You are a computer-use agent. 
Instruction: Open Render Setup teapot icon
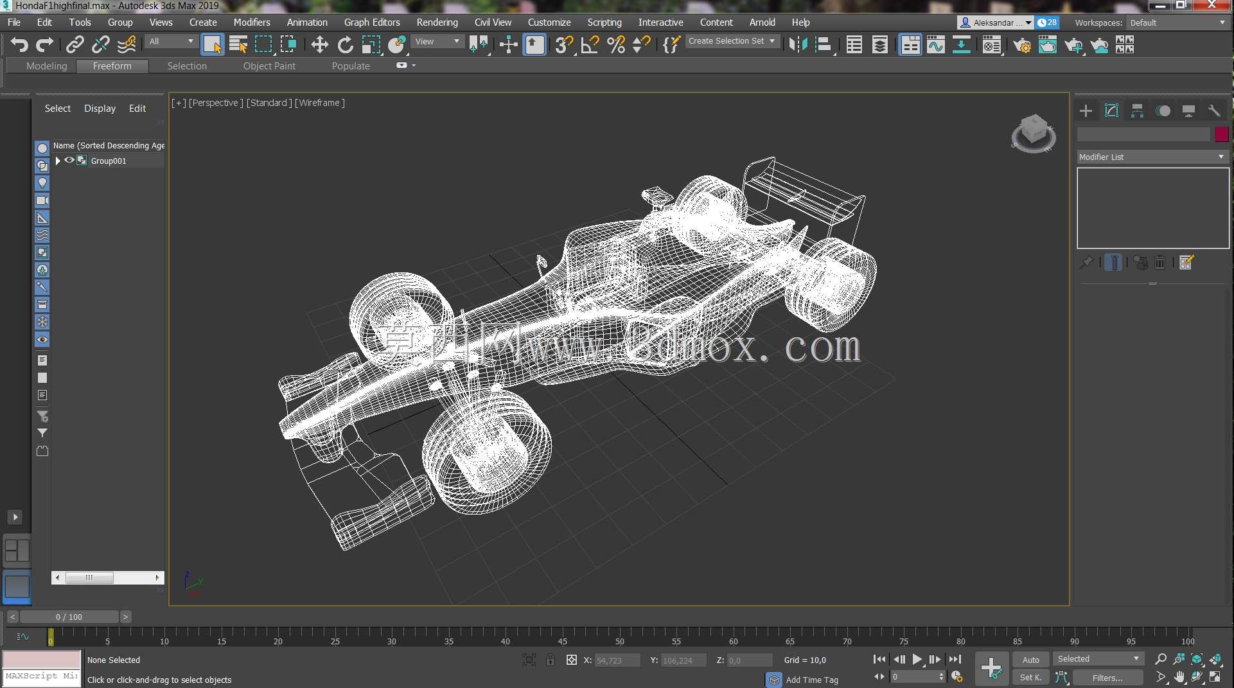(x=1022, y=45)
